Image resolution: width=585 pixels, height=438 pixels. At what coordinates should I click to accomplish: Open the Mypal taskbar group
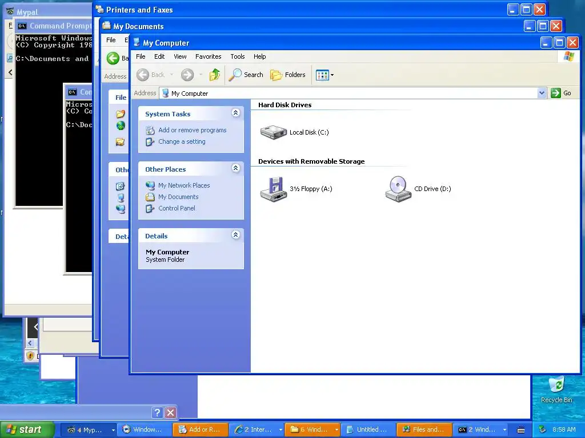point(89,429)
